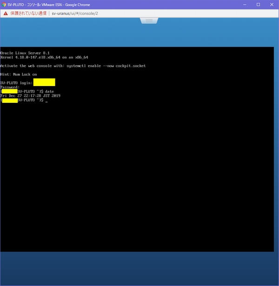Close the SV-PLUTO console window
This screenshot has height=286, width=279.
click(272, 5)
